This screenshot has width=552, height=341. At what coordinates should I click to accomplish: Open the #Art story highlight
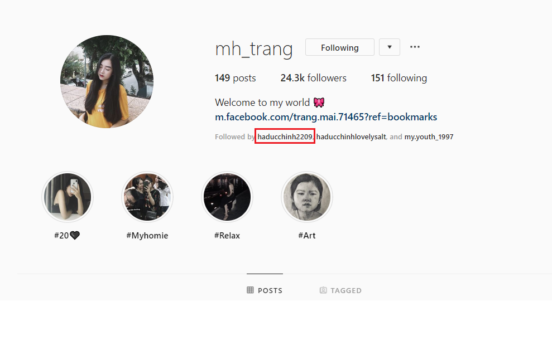[307, 197]
